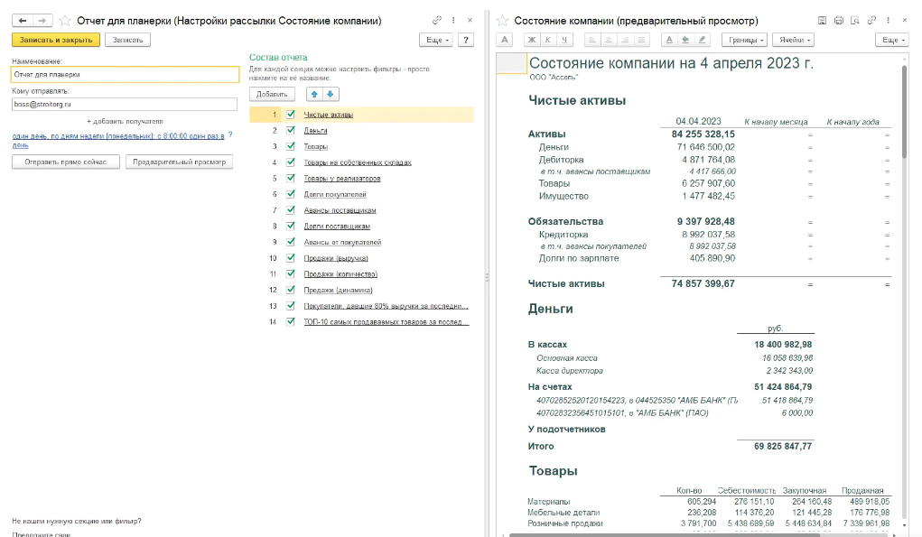Image resolution: width=922 pixels, height=537 pixels.
Task: Click the back navigation arrow
Action: 23,21
